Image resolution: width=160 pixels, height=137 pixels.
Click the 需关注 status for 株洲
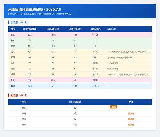(131, 119)
